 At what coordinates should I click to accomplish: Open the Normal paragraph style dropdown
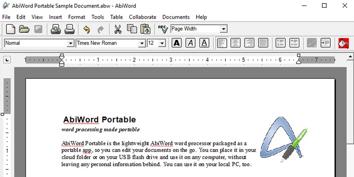71,43
